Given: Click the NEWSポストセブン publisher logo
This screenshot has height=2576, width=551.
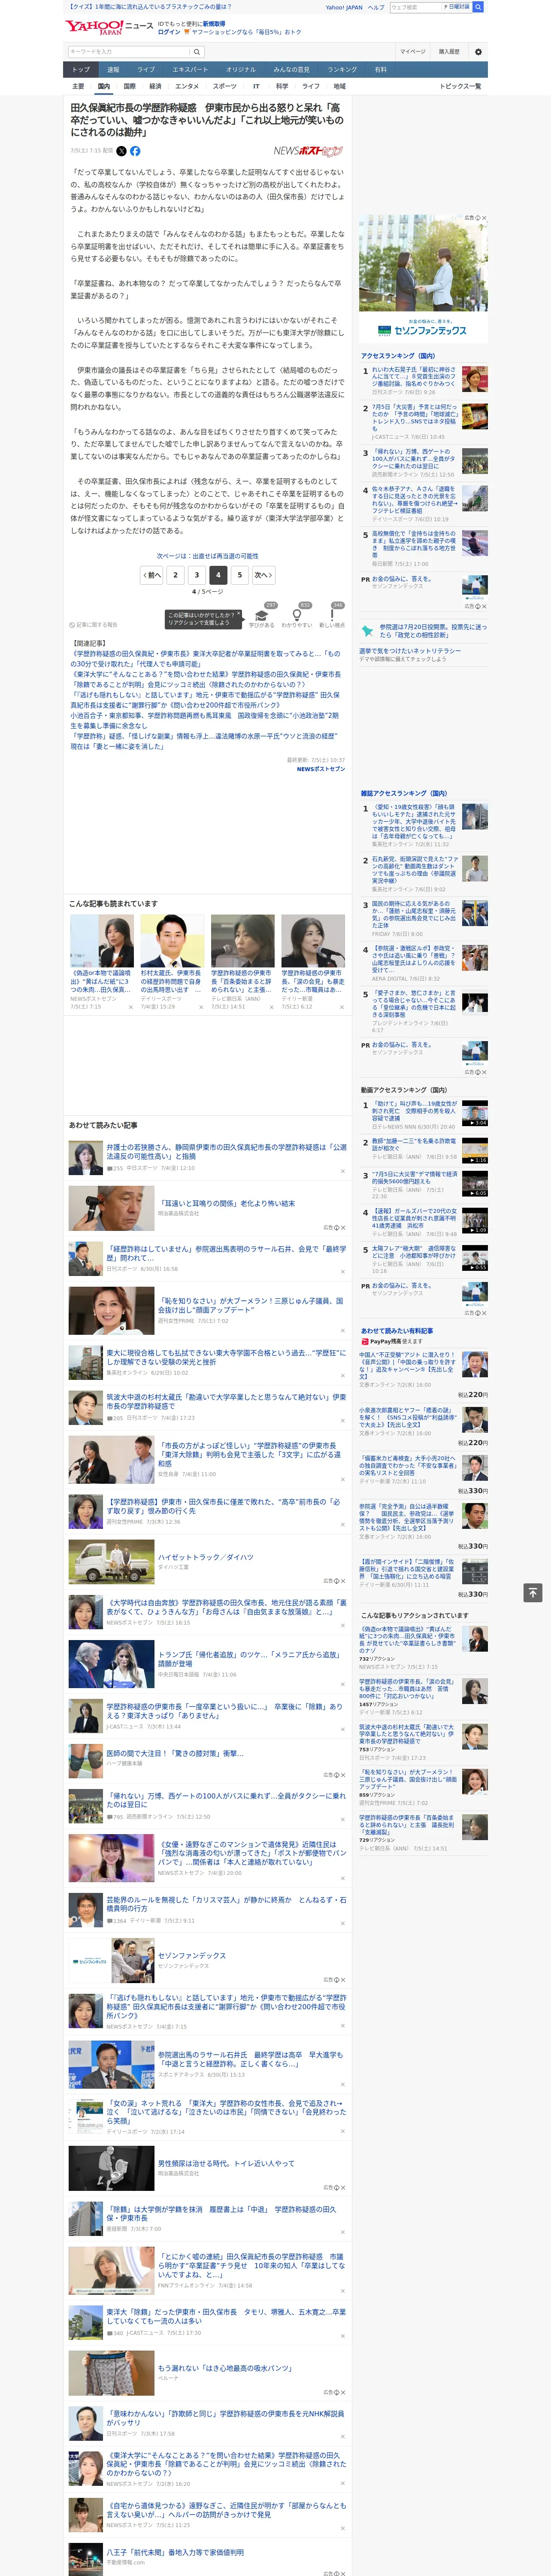Looking at the screenshot, I should [308, 151].
